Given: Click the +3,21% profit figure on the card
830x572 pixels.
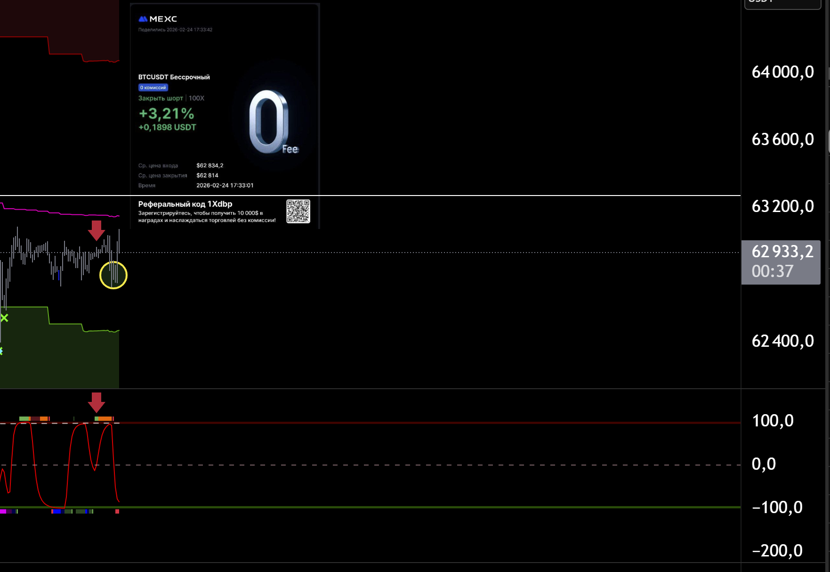Looking at the screenshot, I should point(166,114).
